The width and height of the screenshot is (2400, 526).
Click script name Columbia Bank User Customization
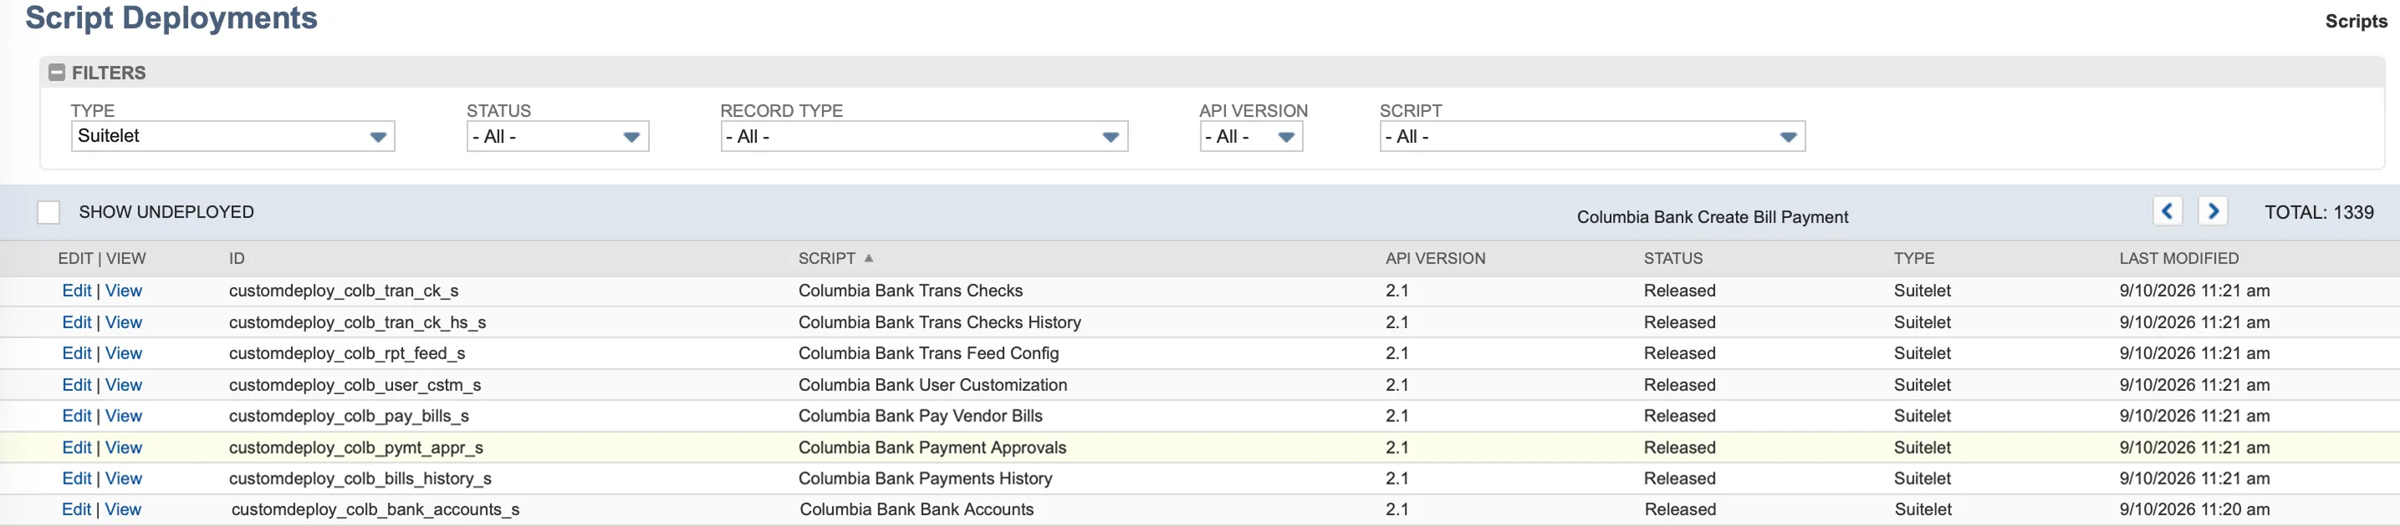932,385
